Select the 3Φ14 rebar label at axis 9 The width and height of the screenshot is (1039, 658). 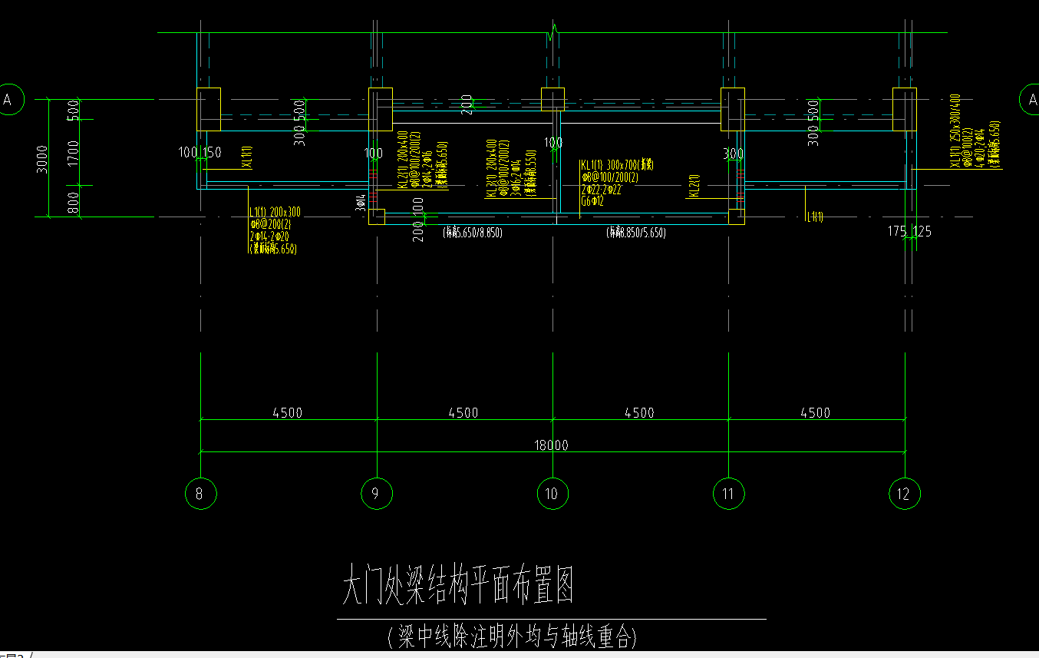(361, 203)
